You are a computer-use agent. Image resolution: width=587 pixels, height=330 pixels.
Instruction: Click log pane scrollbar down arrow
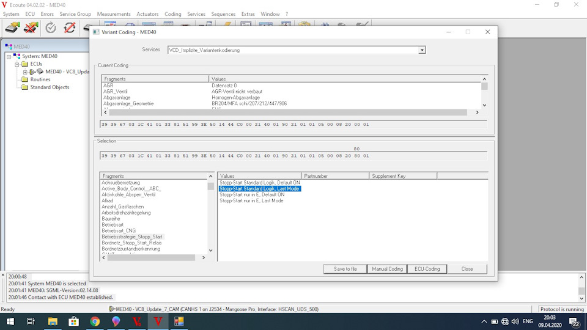click(x=581, y=298)
